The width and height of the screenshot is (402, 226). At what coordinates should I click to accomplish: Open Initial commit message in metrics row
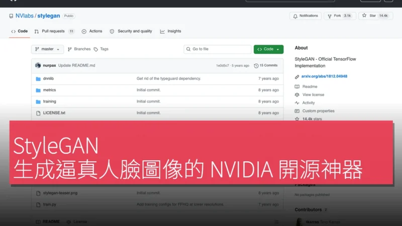[x=148, y=90]
